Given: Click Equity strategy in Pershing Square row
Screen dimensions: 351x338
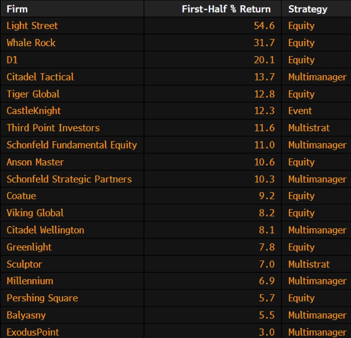Looking at the screenshot, I should [x=301, y=299].
